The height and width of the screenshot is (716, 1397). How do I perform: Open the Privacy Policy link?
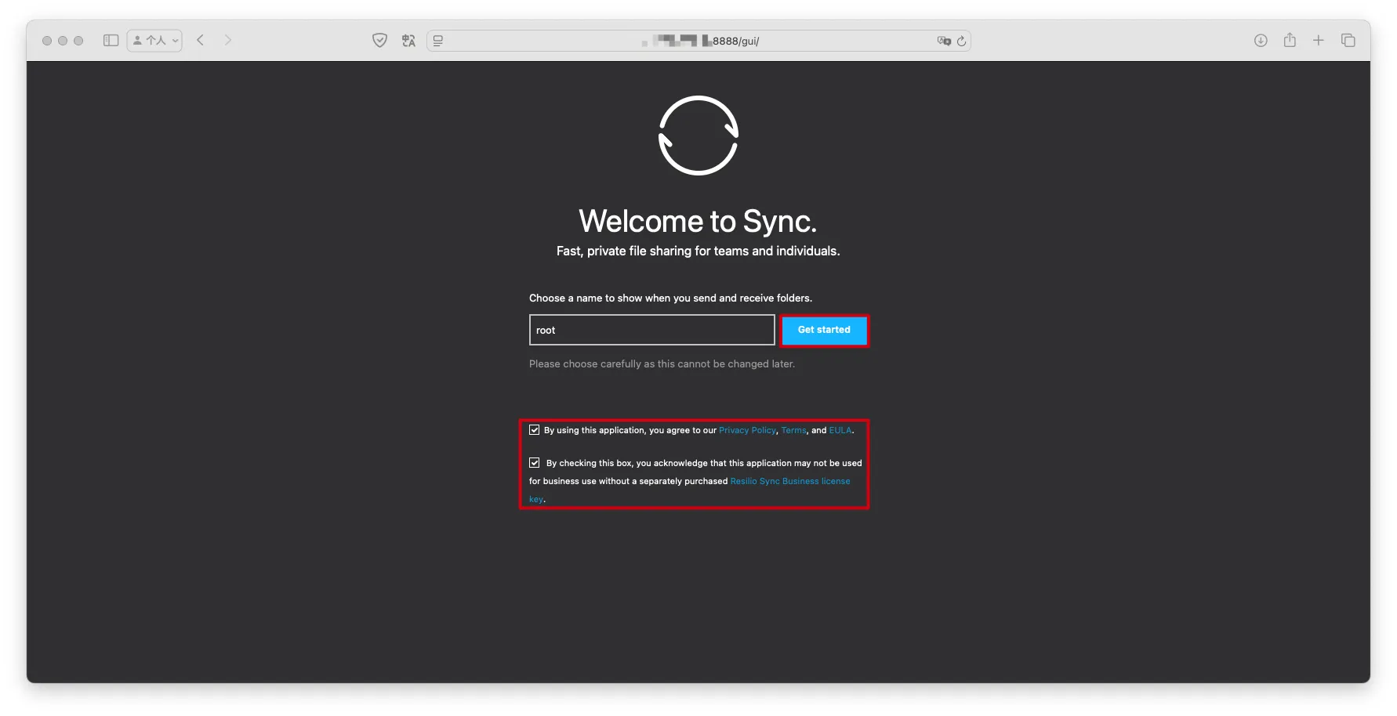pyautogui.click(x=746, y=431)
